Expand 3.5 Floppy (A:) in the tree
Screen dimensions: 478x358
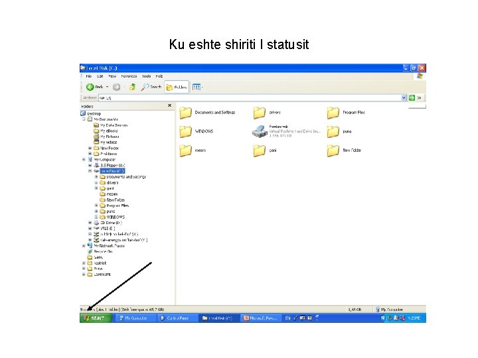pyautogui.click(x=90, y=165)
